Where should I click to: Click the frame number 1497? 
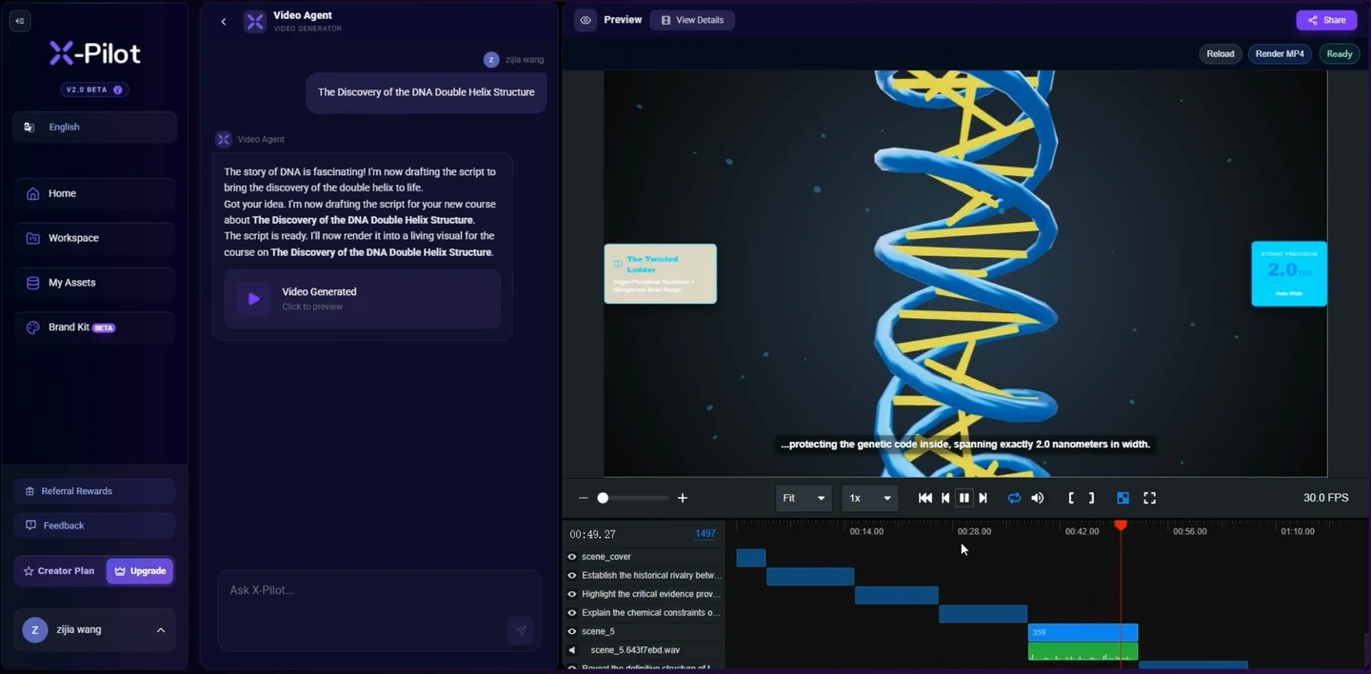click(705, 534)
